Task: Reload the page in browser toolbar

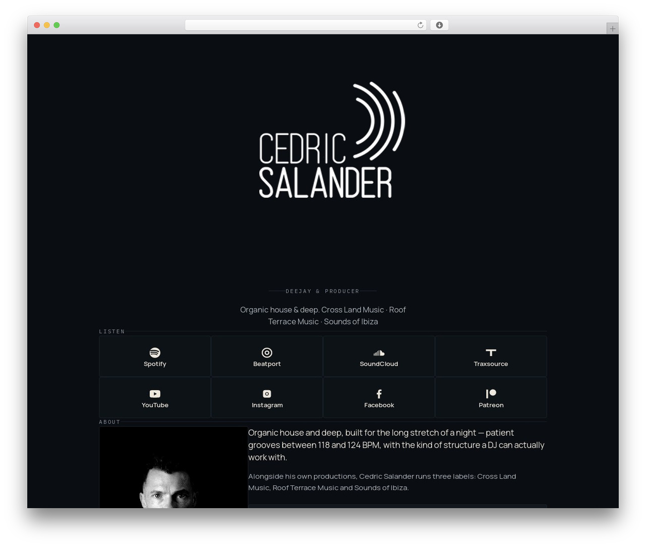Action: coord(420,25)
